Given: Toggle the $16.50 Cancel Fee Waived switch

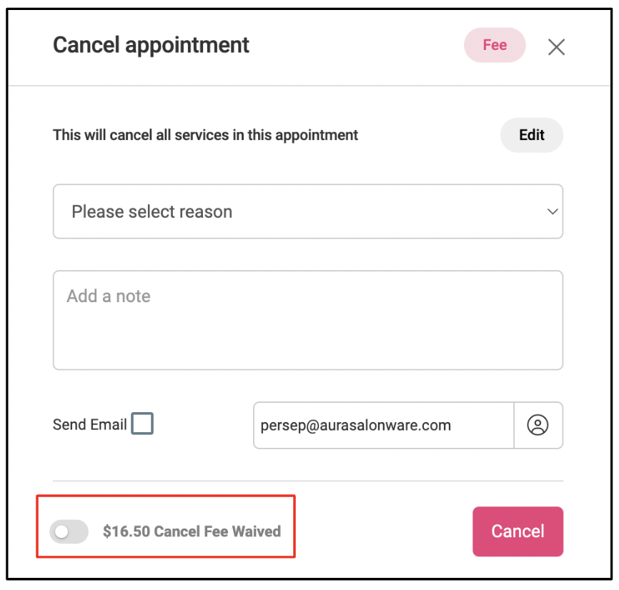Looking at the screenshot, I should 69,531.
